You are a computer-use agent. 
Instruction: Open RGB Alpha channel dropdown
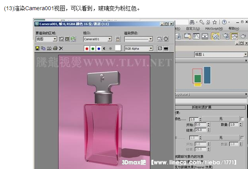pyautogui.click(x=139, y=49)
